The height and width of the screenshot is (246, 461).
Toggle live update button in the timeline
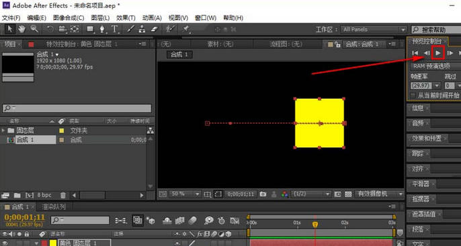pos(137,220)
